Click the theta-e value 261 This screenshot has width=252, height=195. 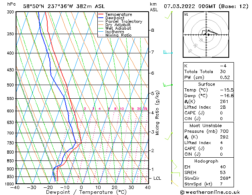click(224, 102)
